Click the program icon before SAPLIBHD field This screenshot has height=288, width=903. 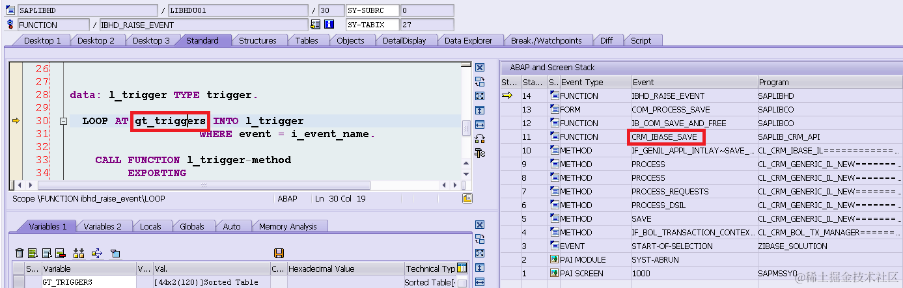pos(10,10)
